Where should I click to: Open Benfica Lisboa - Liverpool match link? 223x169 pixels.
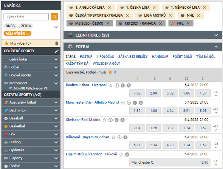coord(86,85)
